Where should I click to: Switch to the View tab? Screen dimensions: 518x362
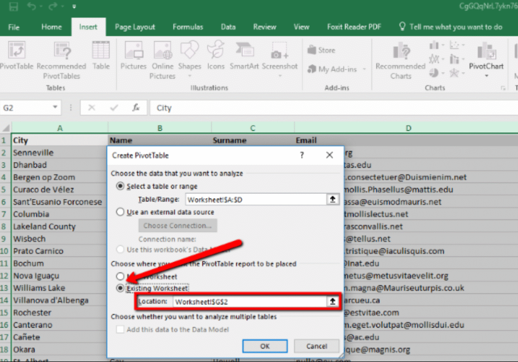click(x=301, y=27)
